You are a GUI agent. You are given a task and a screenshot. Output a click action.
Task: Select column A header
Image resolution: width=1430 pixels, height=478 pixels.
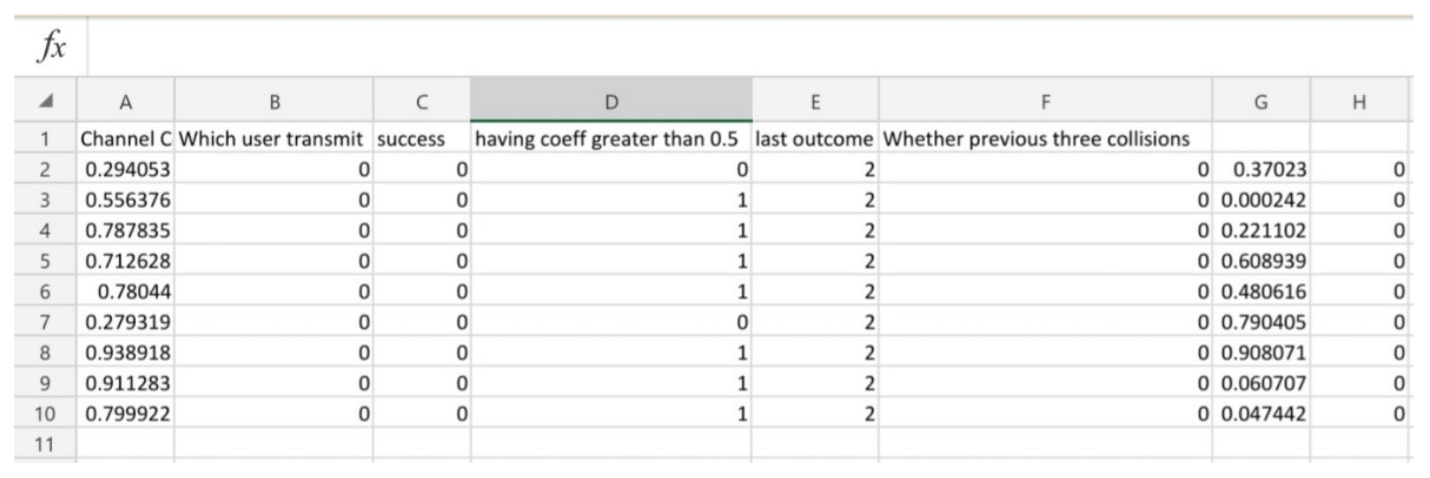point(125,102)
